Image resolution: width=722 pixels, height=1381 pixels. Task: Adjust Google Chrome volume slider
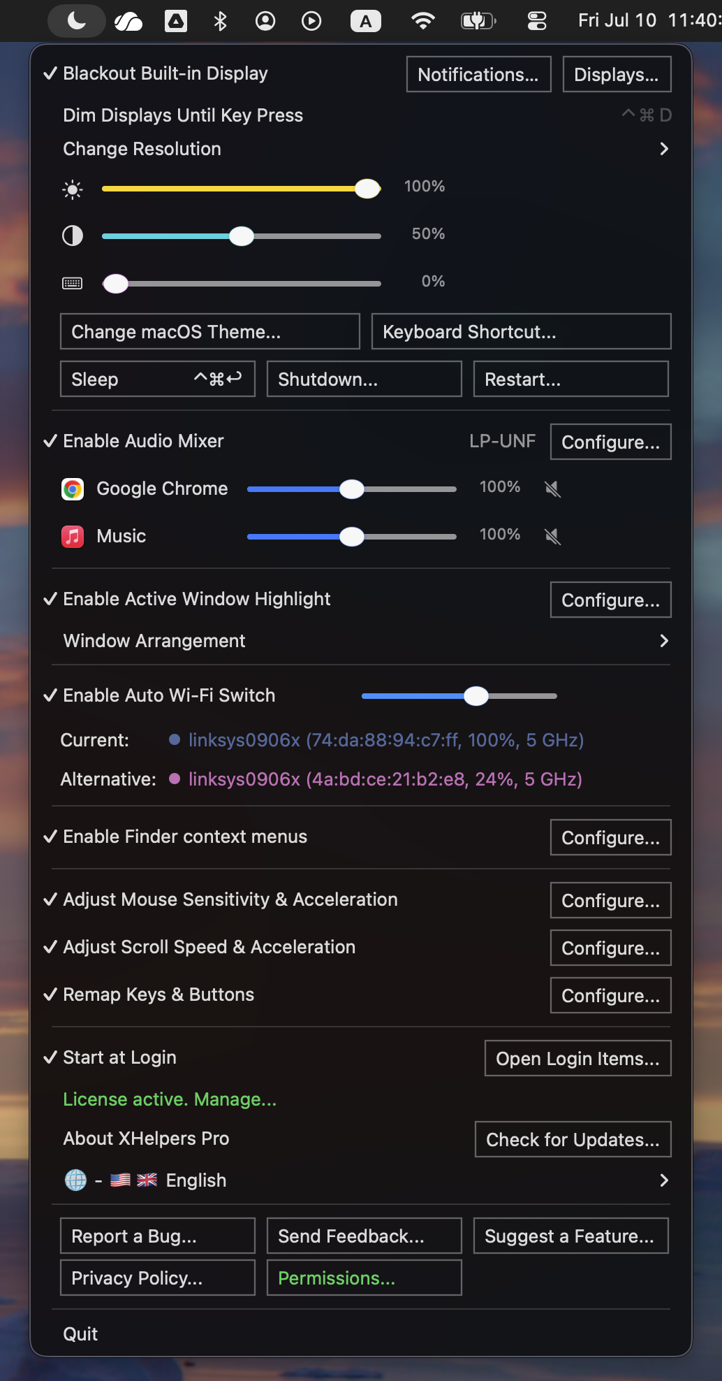coord(352,489)
